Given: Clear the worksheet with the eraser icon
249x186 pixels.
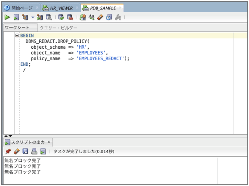Looking at the screenshot, I should tap(100, 17).
